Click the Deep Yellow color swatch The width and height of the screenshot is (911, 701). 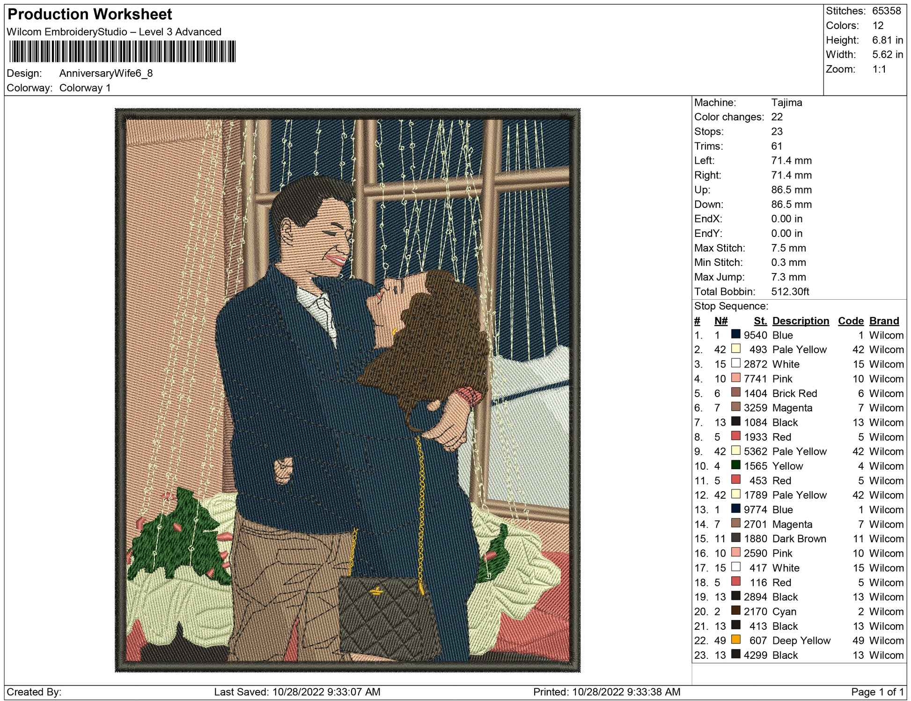[735, 640]
